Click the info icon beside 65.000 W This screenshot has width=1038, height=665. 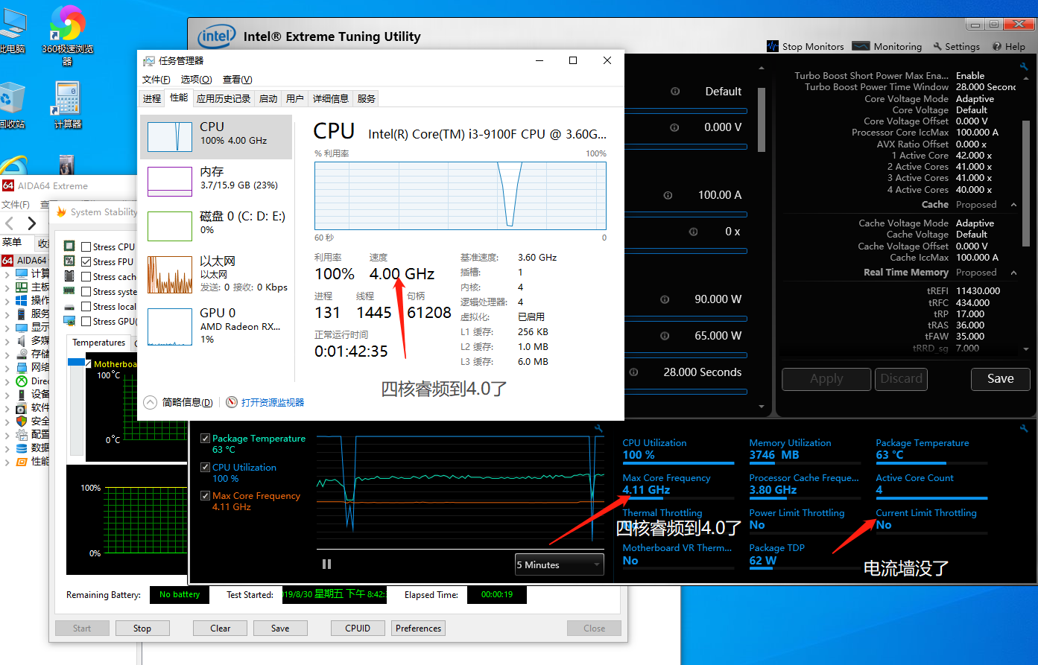click(x=665, y=336)
